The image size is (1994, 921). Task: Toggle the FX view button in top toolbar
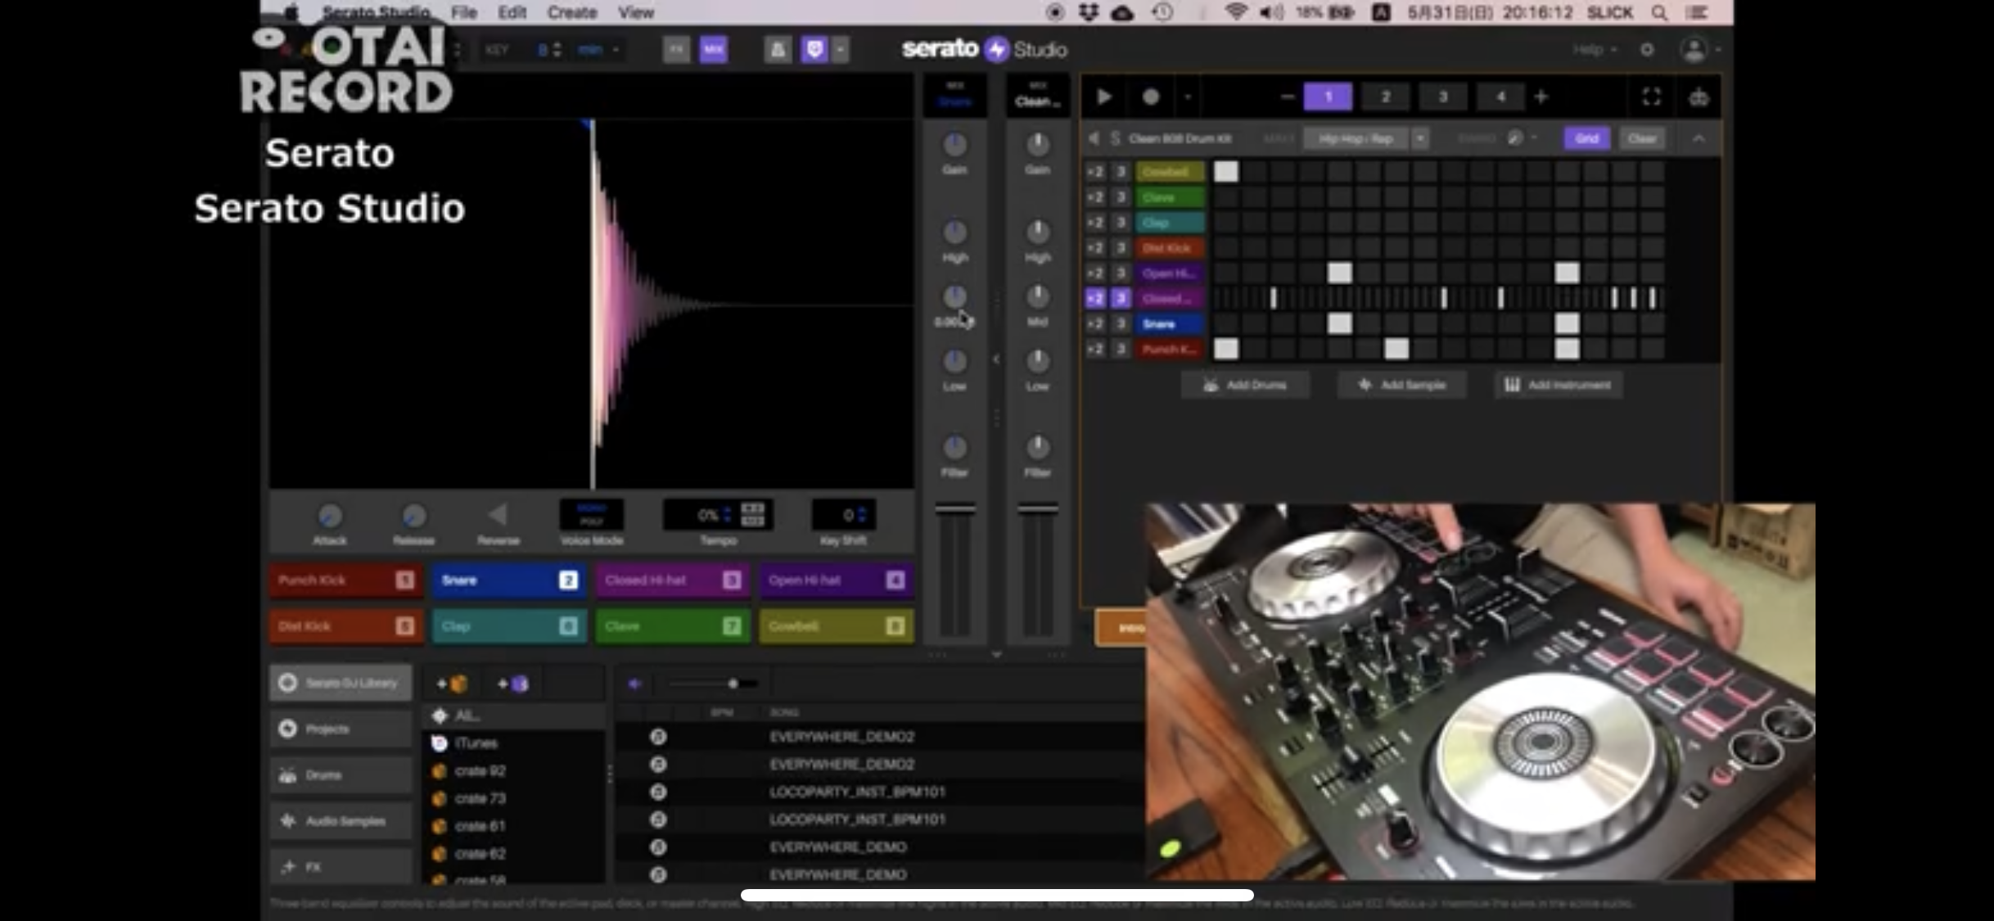[x=676, y=49]
